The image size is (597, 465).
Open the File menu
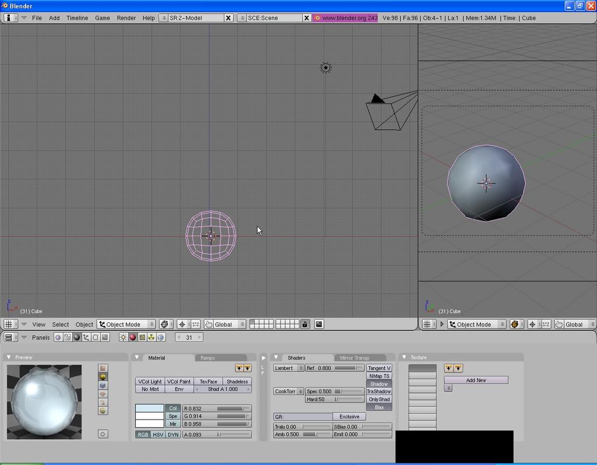[x=37, y=18]
